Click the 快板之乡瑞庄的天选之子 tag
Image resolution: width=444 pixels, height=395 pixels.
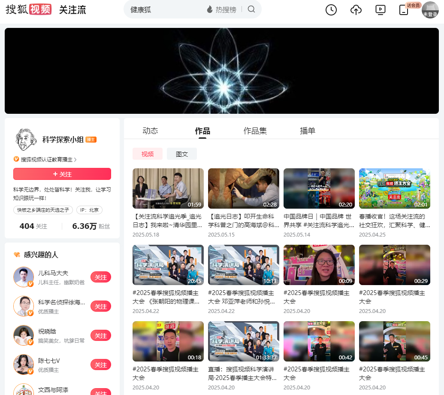43,210
